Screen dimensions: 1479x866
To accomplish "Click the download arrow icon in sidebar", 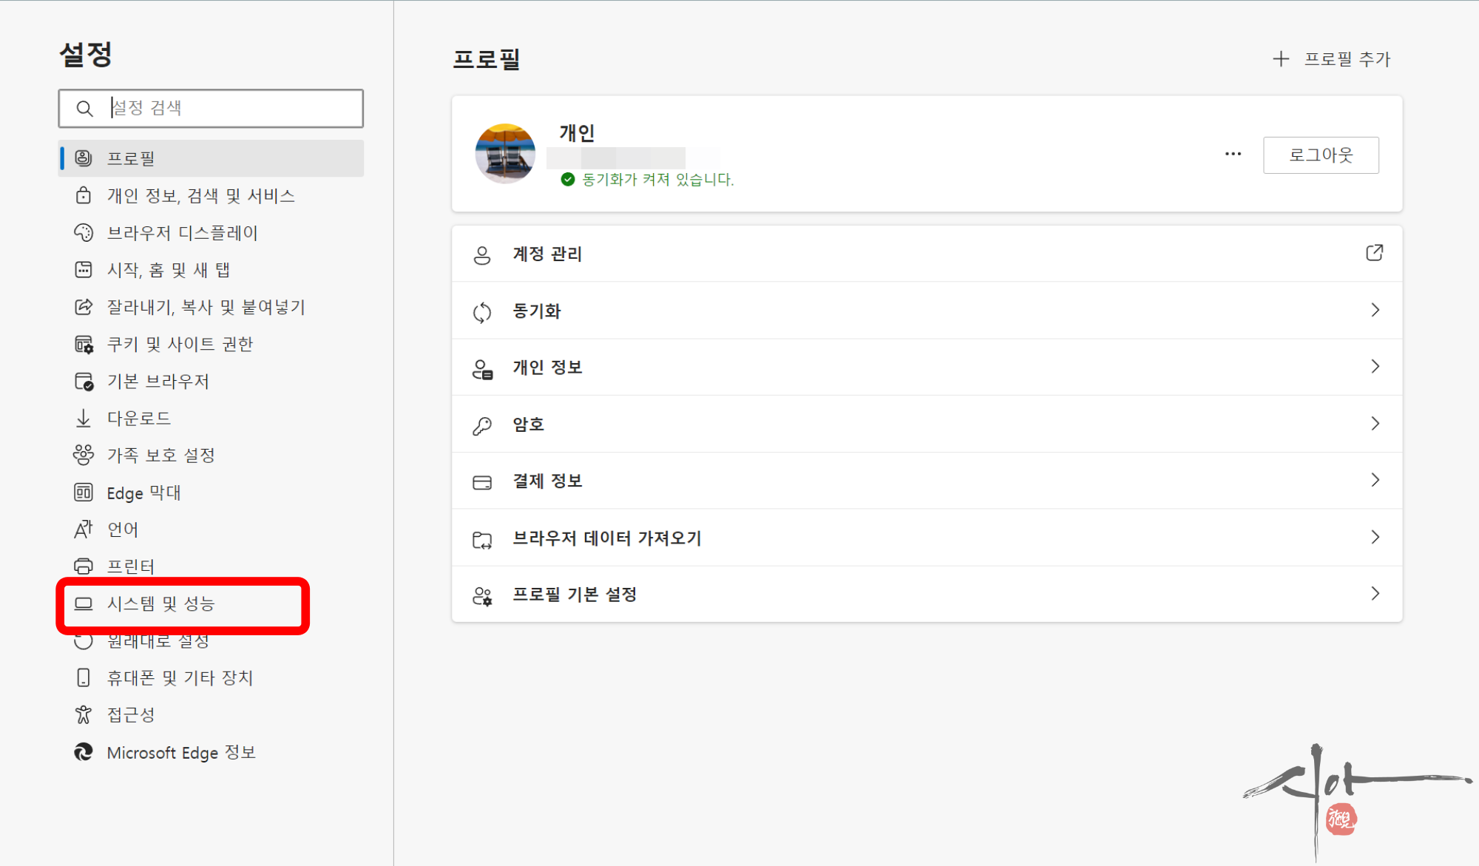I will pos(84,418).
